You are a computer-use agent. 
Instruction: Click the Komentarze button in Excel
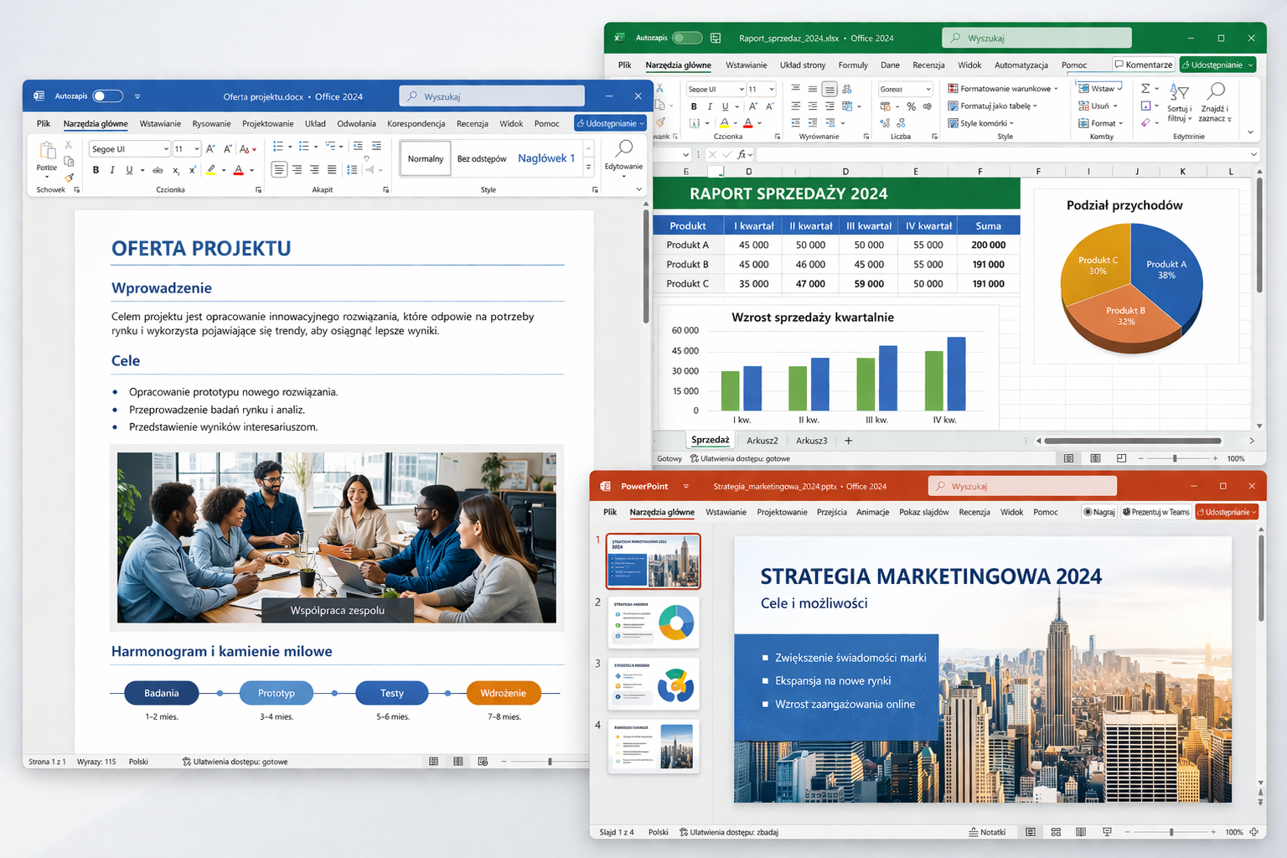pos(1144,65)
